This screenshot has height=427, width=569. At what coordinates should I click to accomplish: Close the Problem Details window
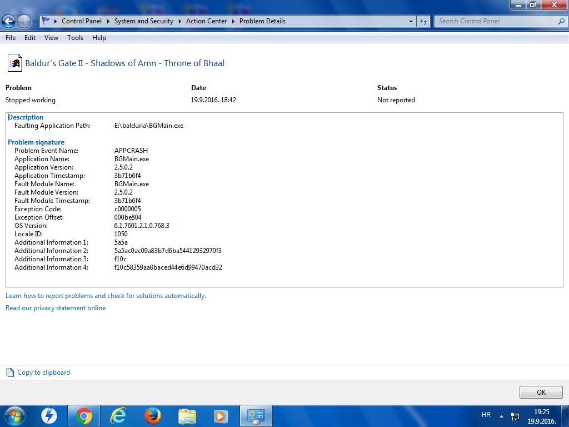[x=554, y=4]
